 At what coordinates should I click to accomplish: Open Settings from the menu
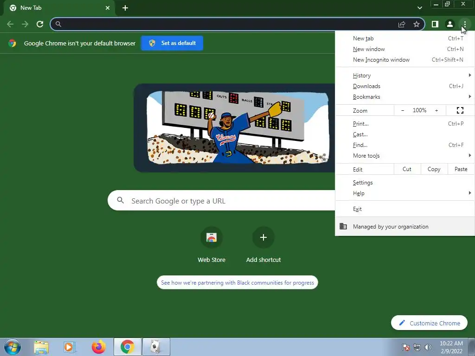pyautogui.click(x=405, y=183)
